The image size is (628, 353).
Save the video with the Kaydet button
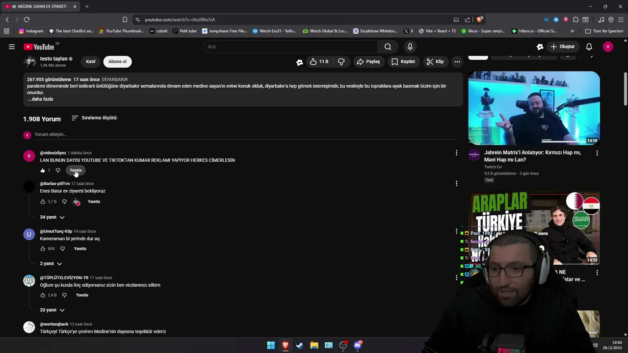[403, 62]
